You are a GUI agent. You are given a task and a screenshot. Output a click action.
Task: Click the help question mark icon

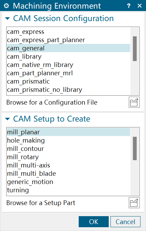(129, 6)
